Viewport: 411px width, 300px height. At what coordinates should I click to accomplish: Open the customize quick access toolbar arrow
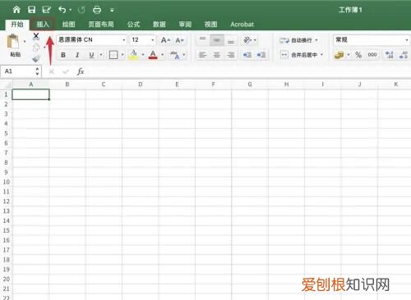[112, 11]
